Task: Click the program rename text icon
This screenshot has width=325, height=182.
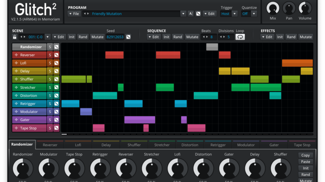Action: point(191,14)
